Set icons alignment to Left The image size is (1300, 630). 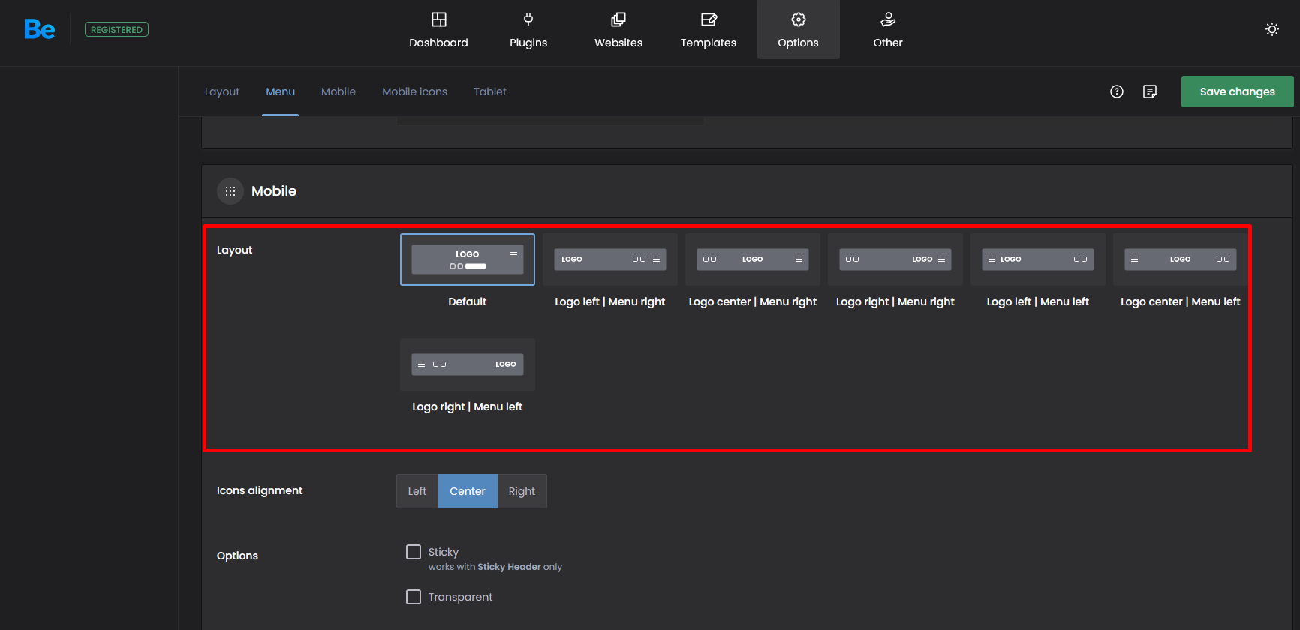(x=417, y=491)
